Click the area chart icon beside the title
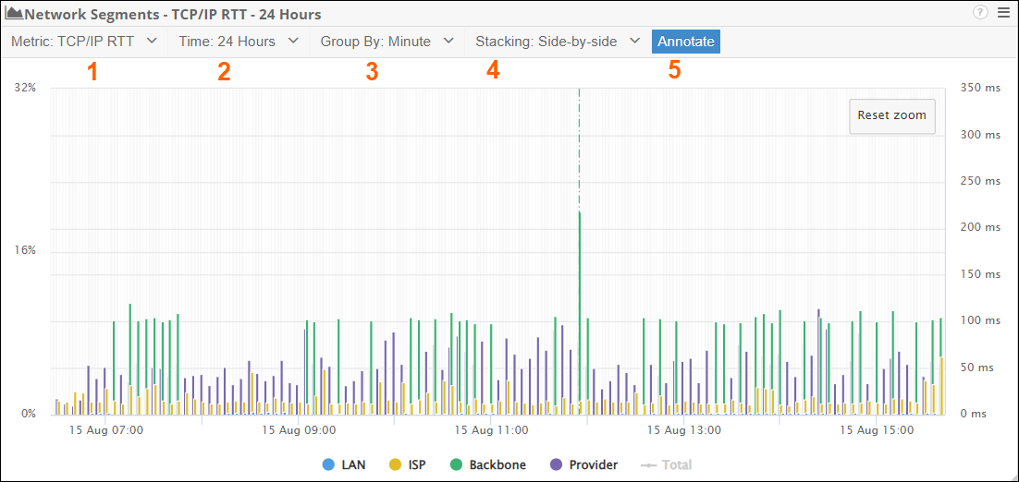Viewport: 1019px width, 482px height. 14,13
